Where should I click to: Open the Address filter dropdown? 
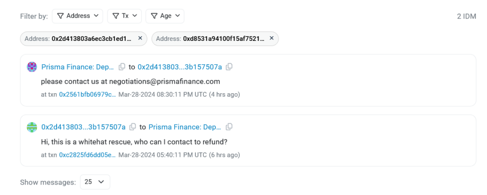coord(78,16)
